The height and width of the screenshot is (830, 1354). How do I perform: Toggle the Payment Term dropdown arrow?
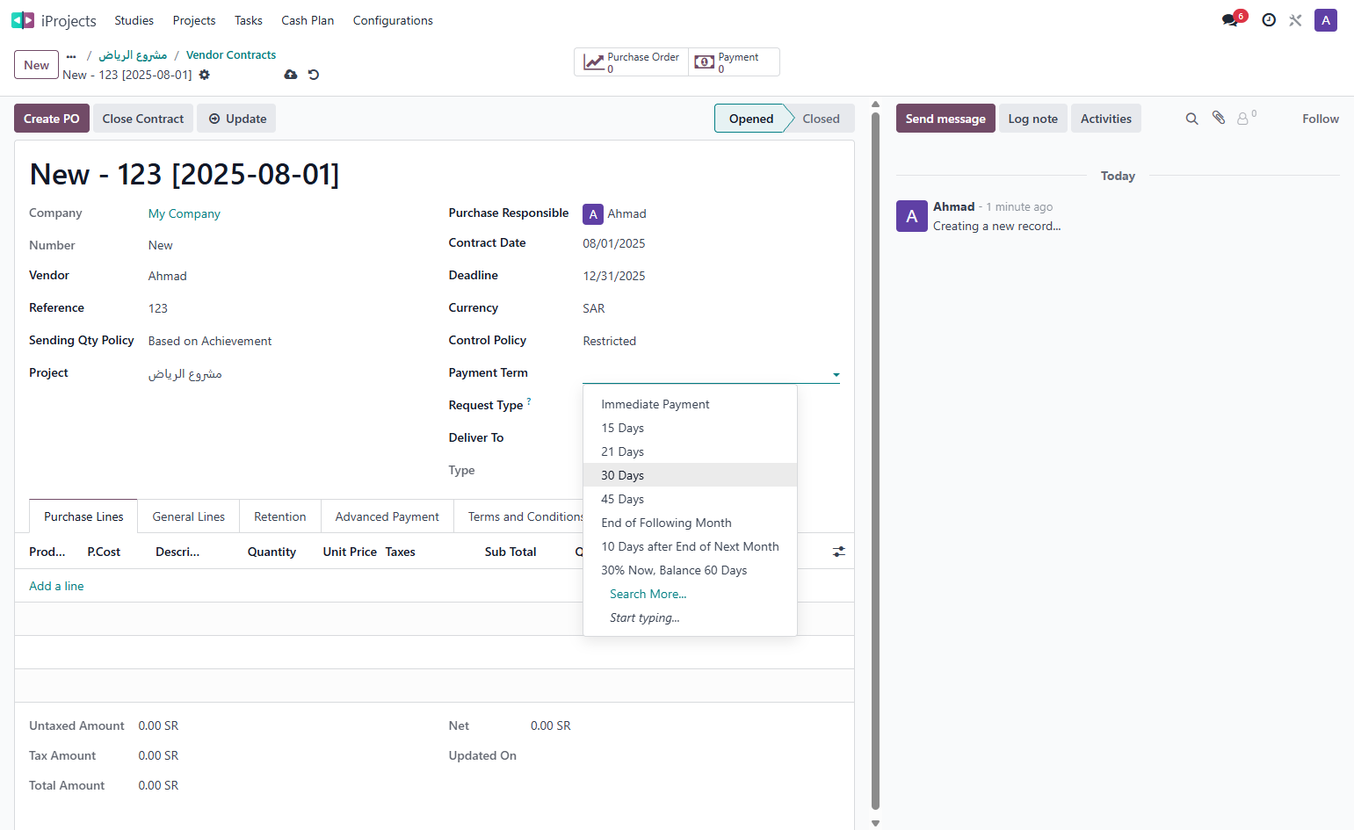(x=836, y=375)
